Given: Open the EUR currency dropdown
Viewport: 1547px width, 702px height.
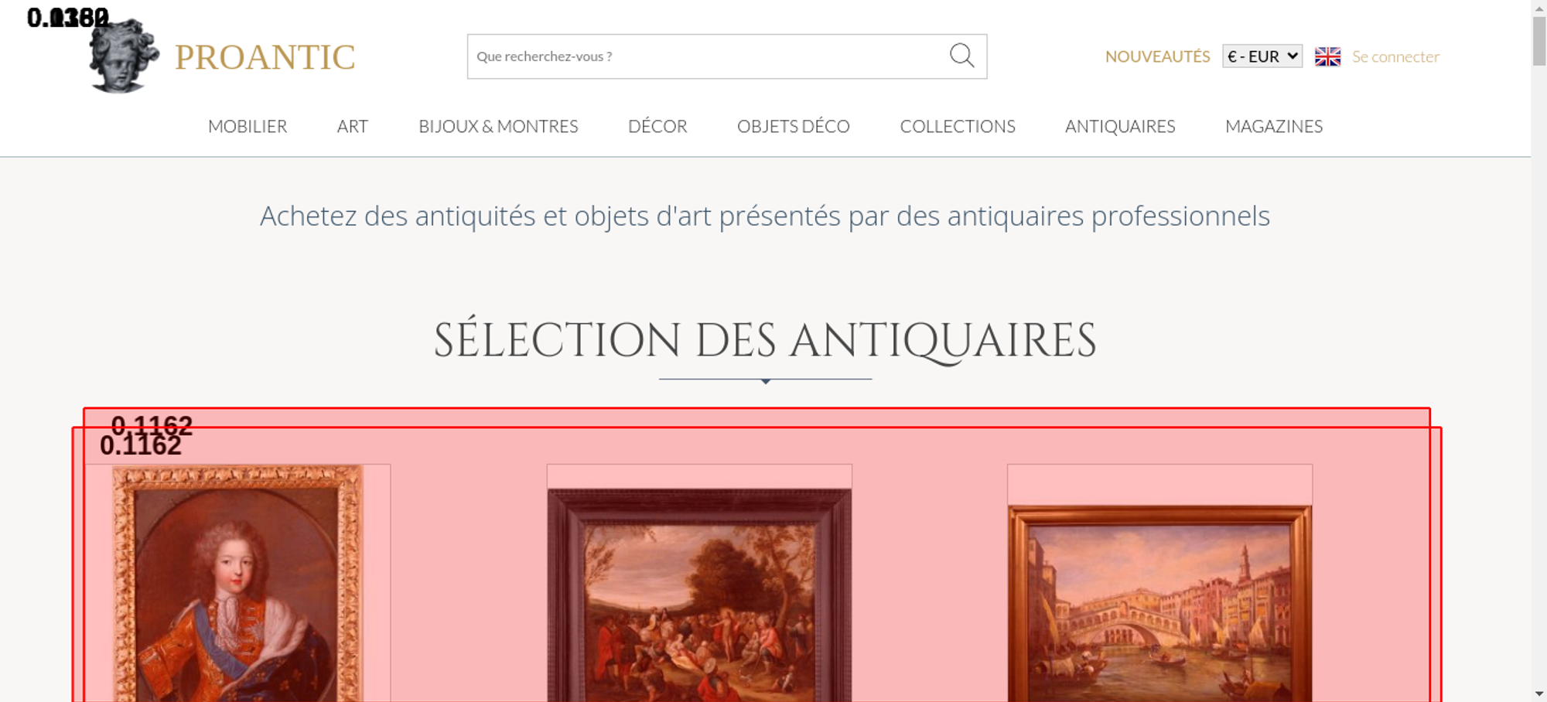Looking at the screenshot, I should (x=1262, y=56).
